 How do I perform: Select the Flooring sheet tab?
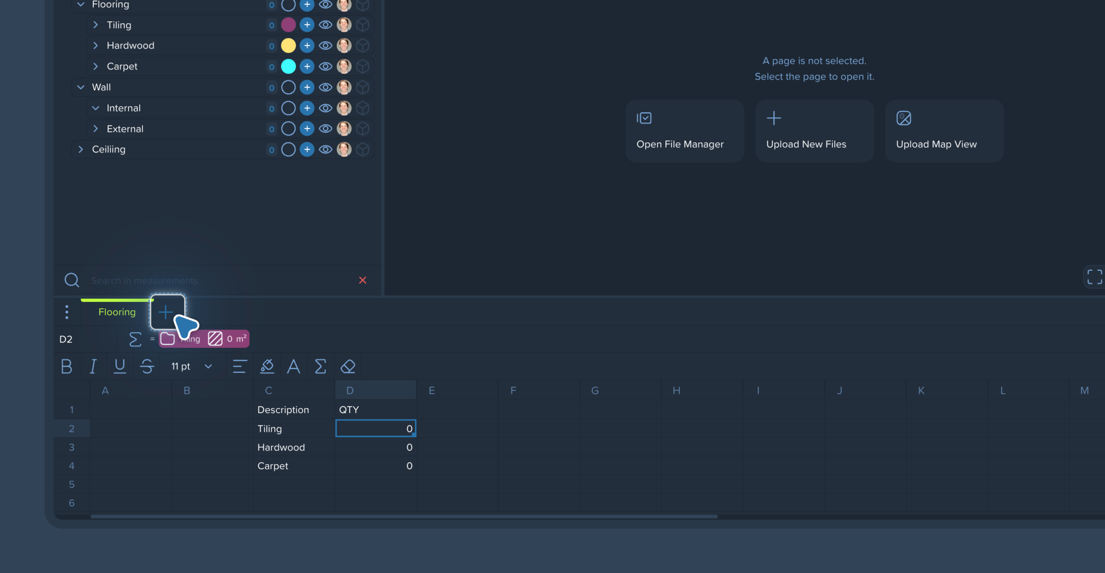pyautogui.click(x=117, y=312)
